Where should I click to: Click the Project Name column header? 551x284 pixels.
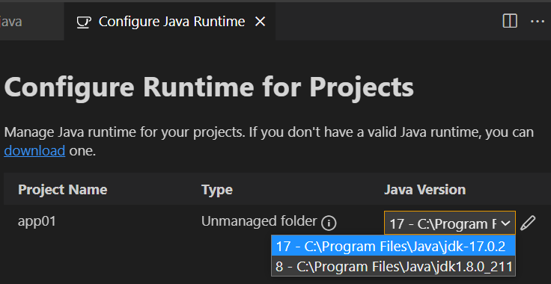click(x=63, y=190)
